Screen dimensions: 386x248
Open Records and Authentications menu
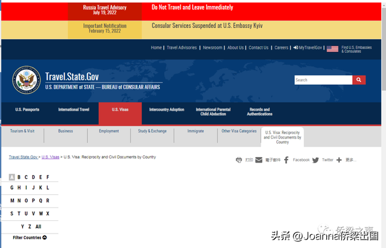260,111
